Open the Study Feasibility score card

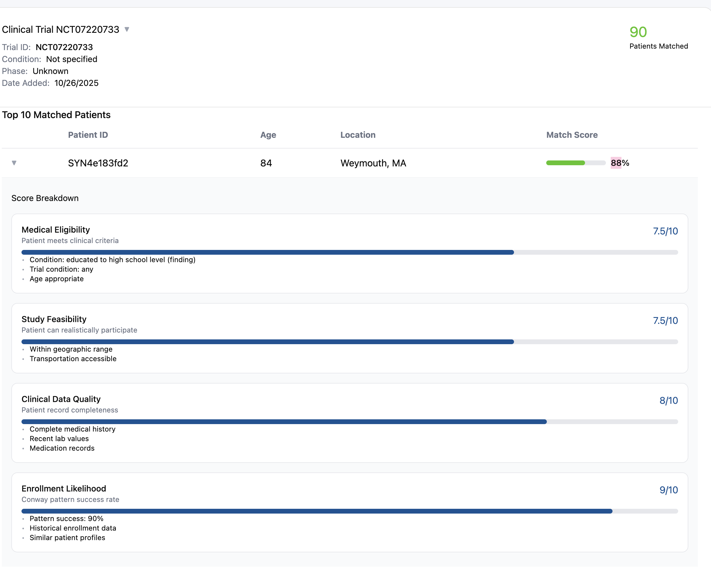coord(54,319)
